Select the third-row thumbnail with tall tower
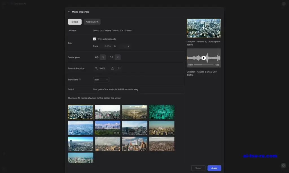Image resolution: width=289 pixels, height=173 pixels. [80, 144]
